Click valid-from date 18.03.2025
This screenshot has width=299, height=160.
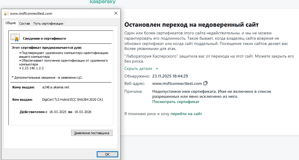click(x=58, y=112)
